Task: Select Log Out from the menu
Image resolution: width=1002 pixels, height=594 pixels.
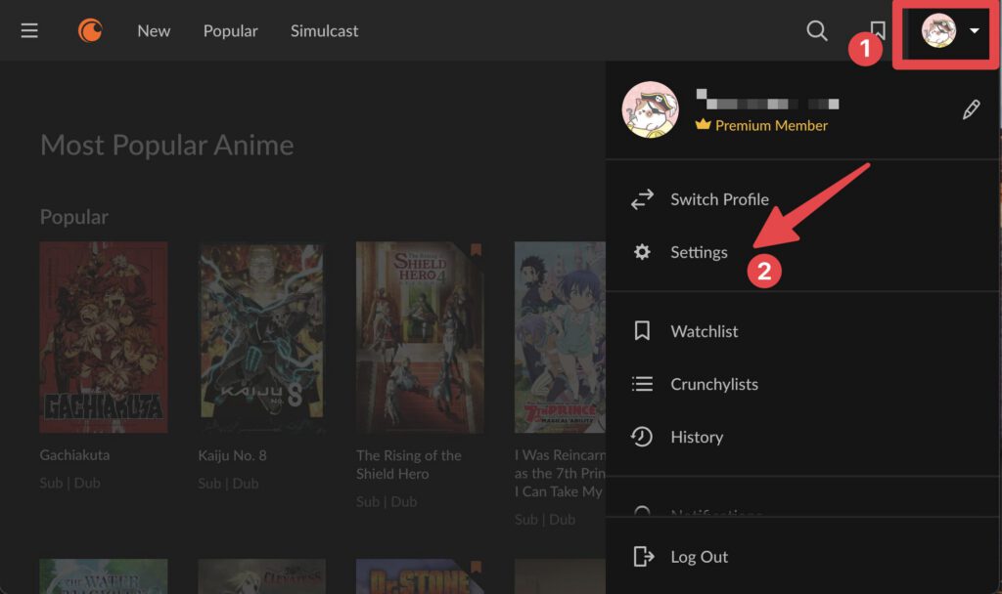Action: [699, 556]
